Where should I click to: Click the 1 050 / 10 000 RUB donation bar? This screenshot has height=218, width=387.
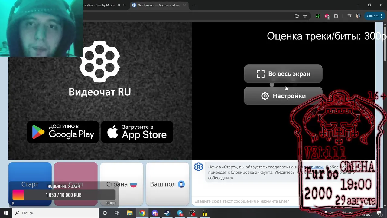[64, 195]
